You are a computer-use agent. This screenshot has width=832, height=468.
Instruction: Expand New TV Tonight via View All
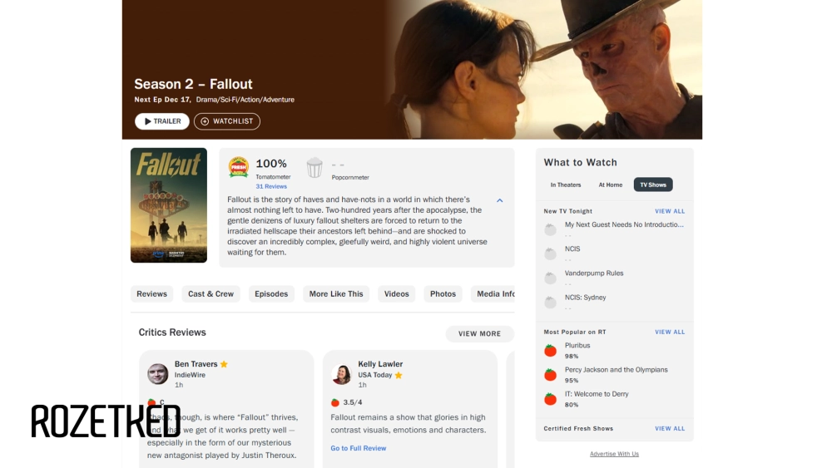point(670,211)
